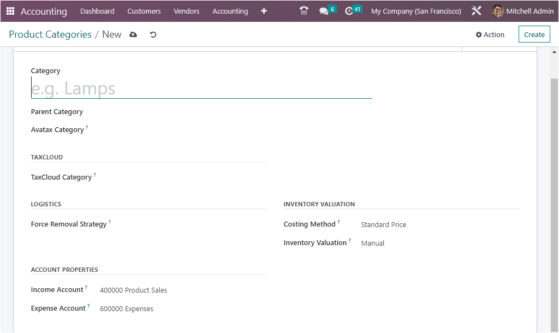The height and width of the screenshot is (333, 559).
Task: Click Mitchell Admin user avatar
Action: (x=497, y=11)
